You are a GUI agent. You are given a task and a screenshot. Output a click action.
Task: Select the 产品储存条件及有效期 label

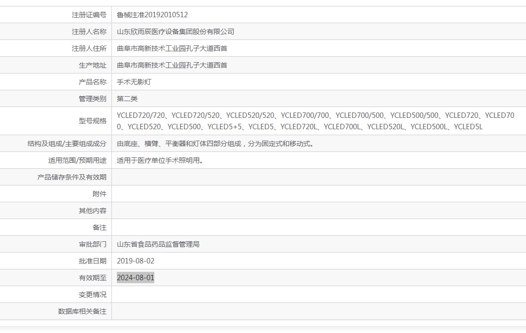pyautogui.click(x=72, y=177)
